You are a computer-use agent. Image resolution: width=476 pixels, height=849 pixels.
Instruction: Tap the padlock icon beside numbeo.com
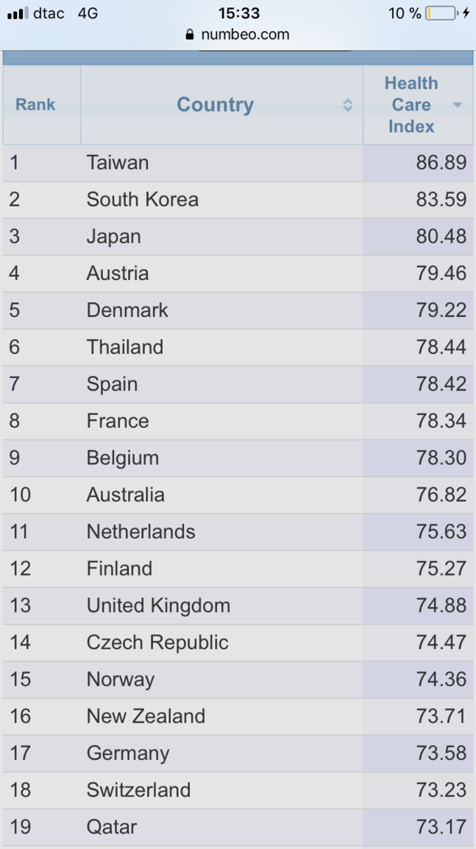click(x=189, y=35)
